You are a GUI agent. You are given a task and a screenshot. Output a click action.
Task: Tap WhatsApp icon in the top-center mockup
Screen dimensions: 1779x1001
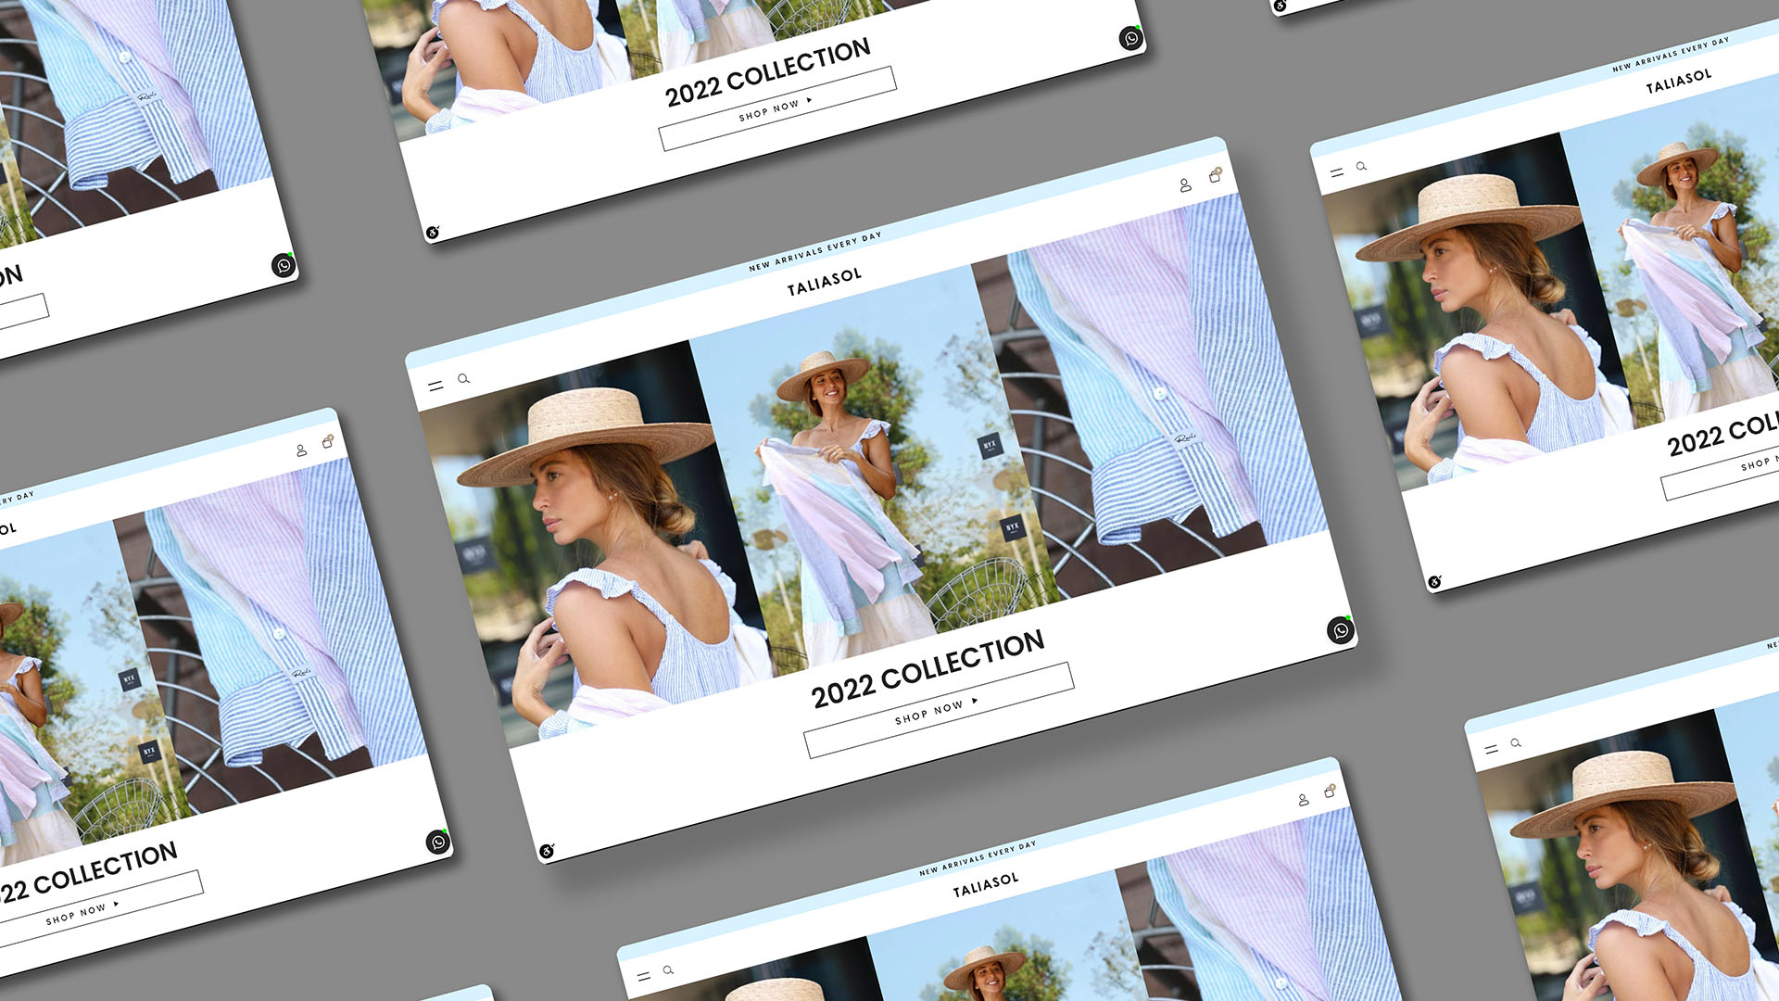click(1130, 39)
